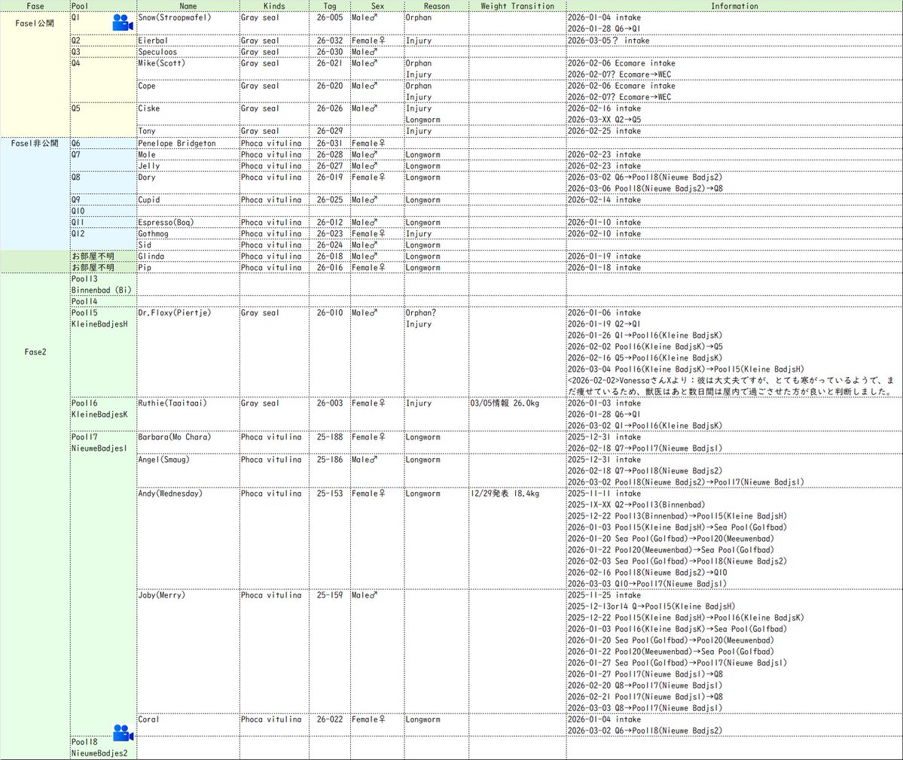Select name cell 'Cupid'
This screenshot has width=903, height=760.
(188, 199)
